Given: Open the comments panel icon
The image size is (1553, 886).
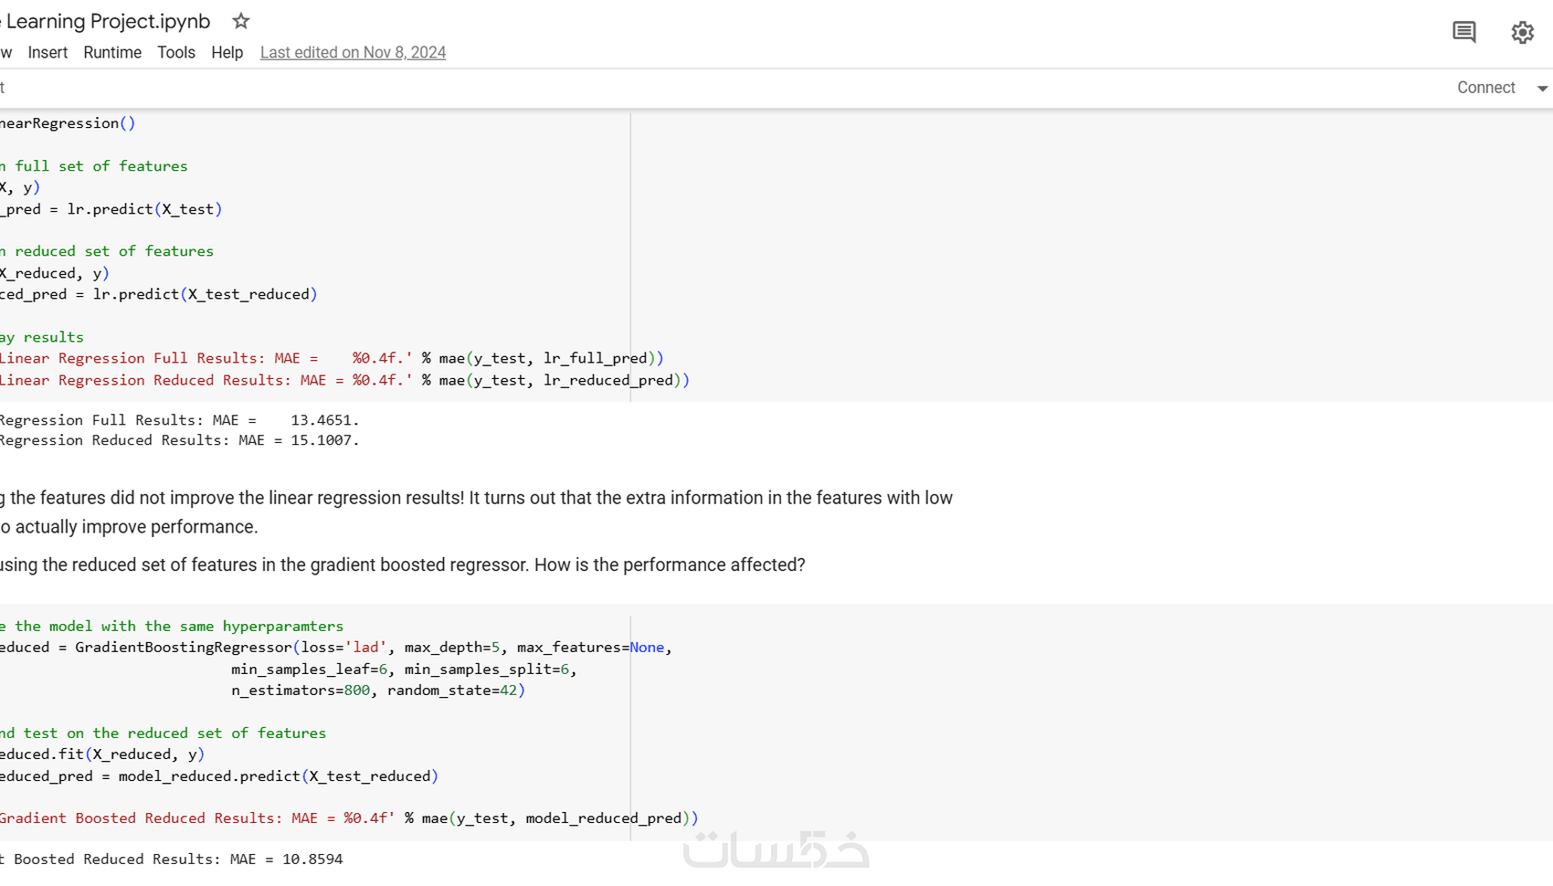Looking at the screenshot, I should 1463,32.
